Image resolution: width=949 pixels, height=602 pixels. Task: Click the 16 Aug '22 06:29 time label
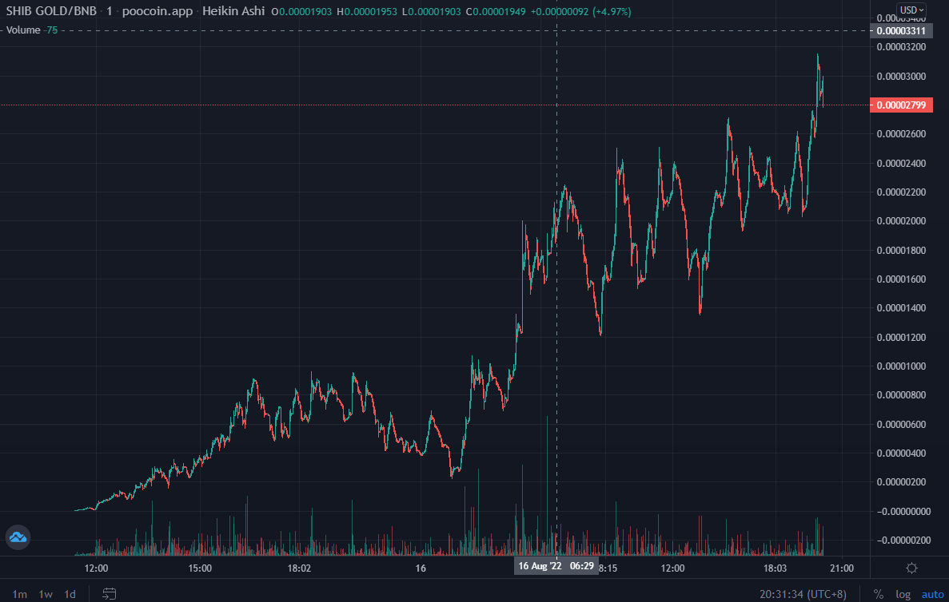pos(556,566)
